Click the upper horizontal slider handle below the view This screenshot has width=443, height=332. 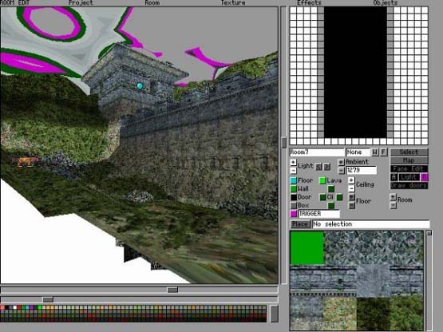172,290
